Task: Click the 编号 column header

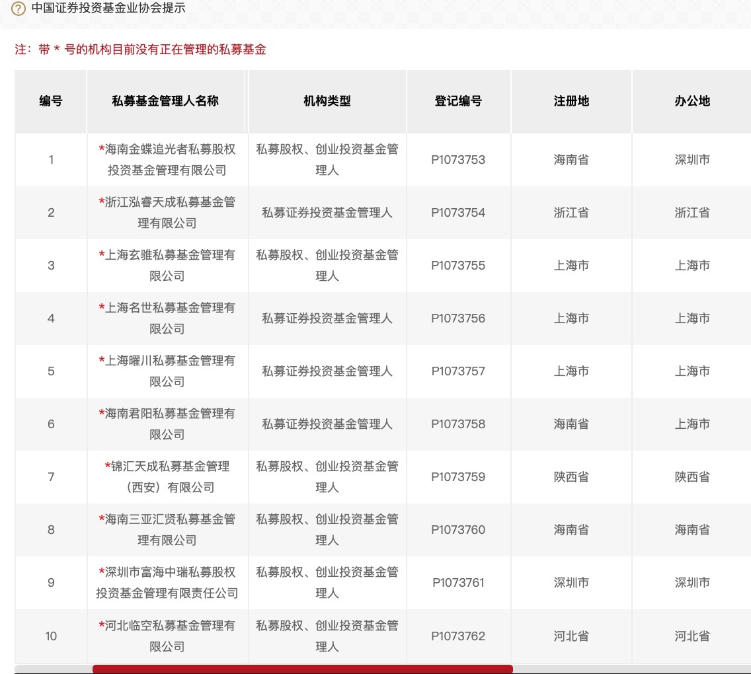Action: coord(51,101)
